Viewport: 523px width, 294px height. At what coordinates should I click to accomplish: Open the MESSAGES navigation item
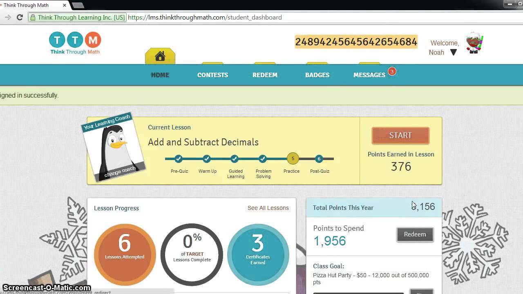pyautogui.click(x=369, y=75)
